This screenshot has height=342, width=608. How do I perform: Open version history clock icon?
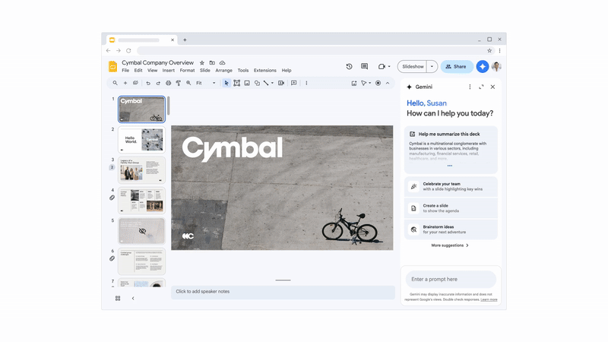349,67
